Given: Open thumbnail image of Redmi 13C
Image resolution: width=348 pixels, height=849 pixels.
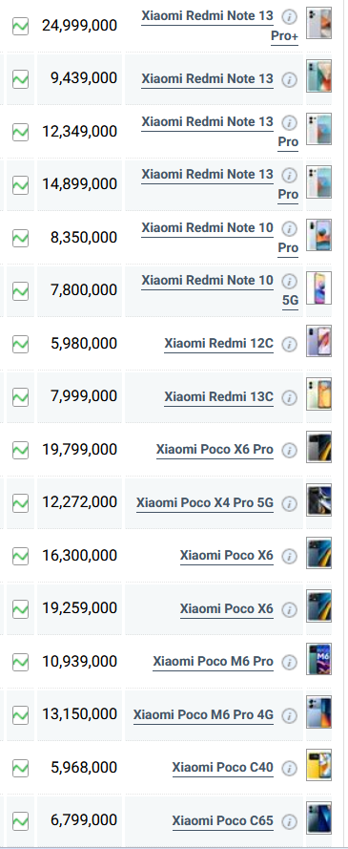Looking at the screenshot, I should coord(318,393).
